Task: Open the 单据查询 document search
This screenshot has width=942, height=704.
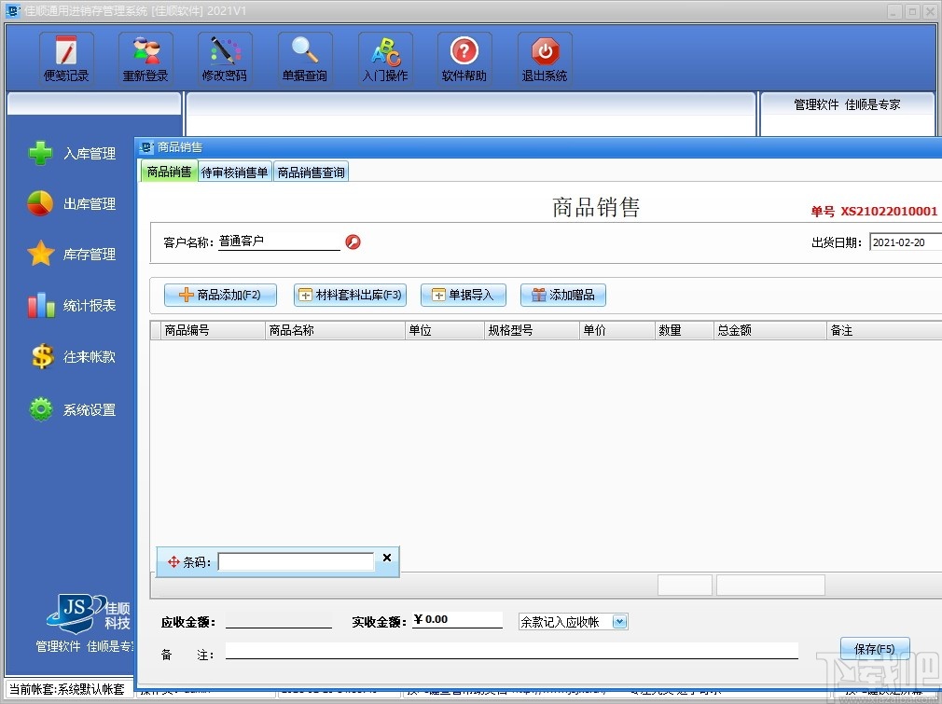Action: tap(305, 57)
